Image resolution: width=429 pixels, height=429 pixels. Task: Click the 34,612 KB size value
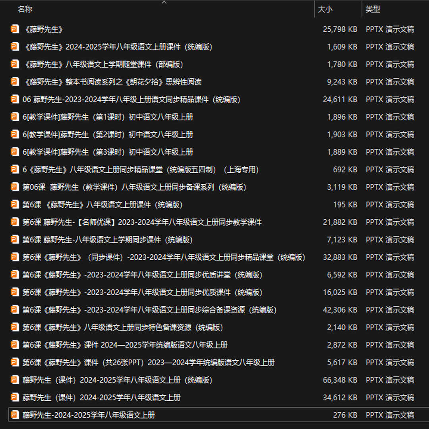coord(340,397)
